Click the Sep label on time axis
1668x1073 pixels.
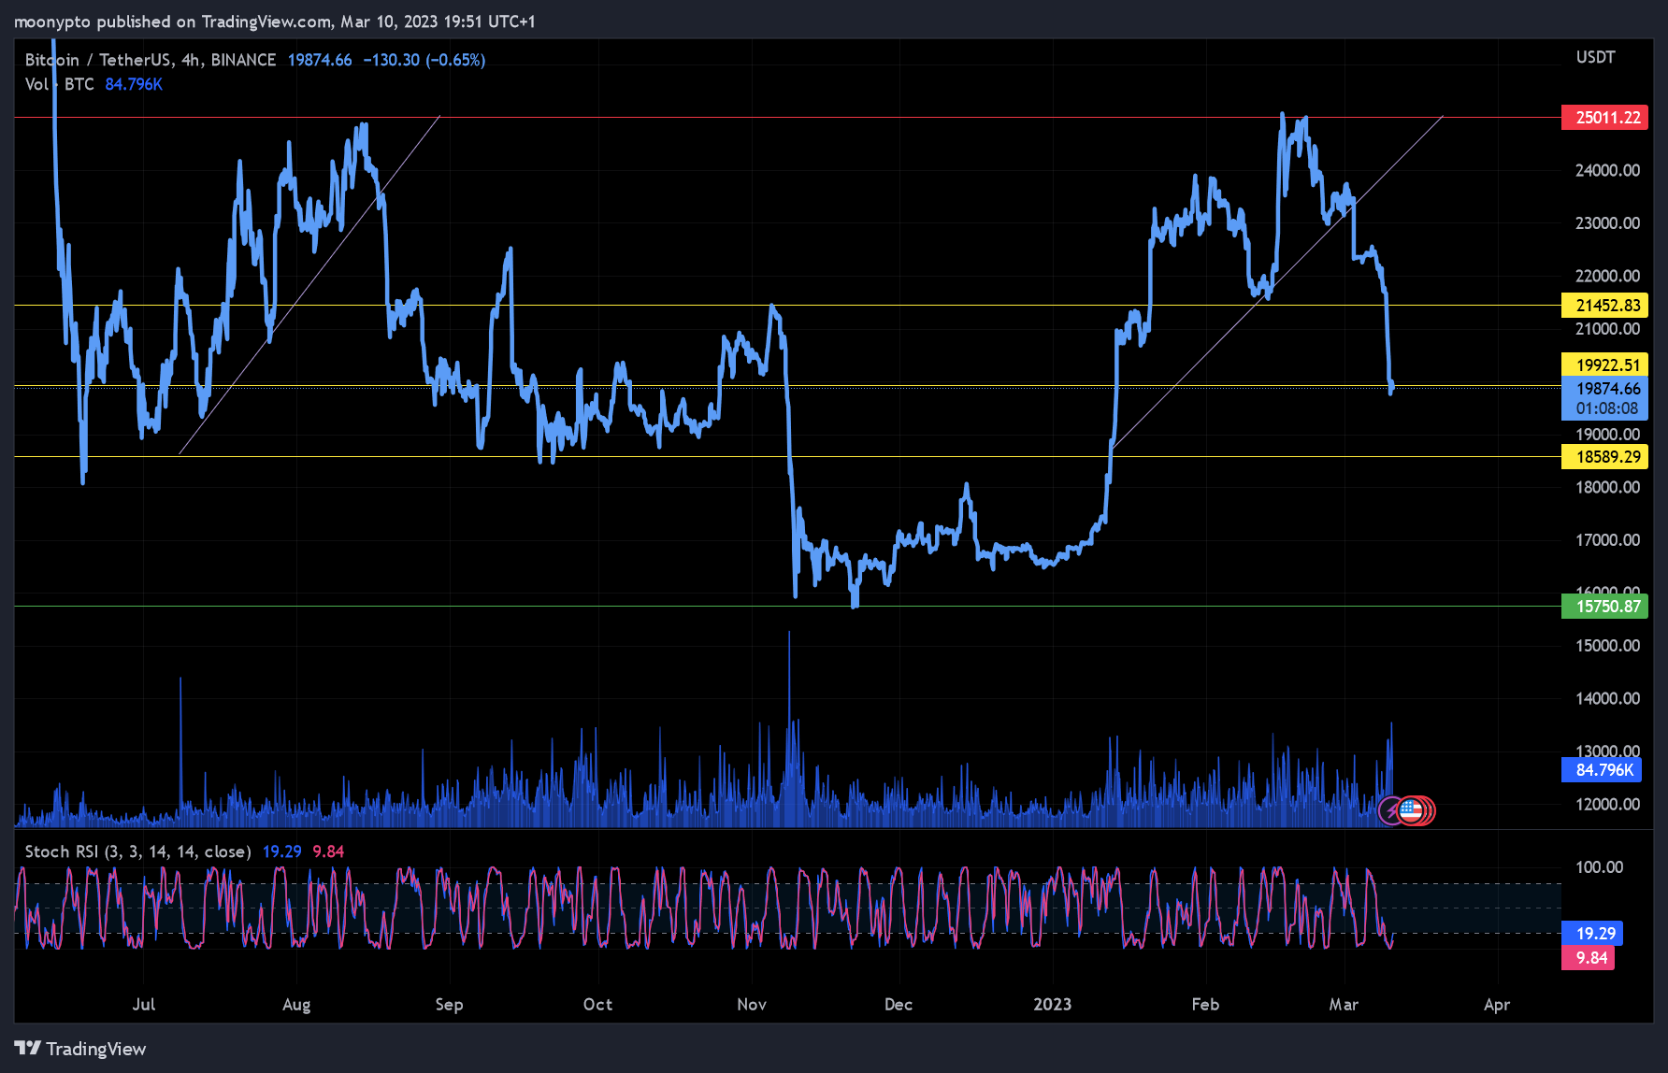coord(450,1005)
